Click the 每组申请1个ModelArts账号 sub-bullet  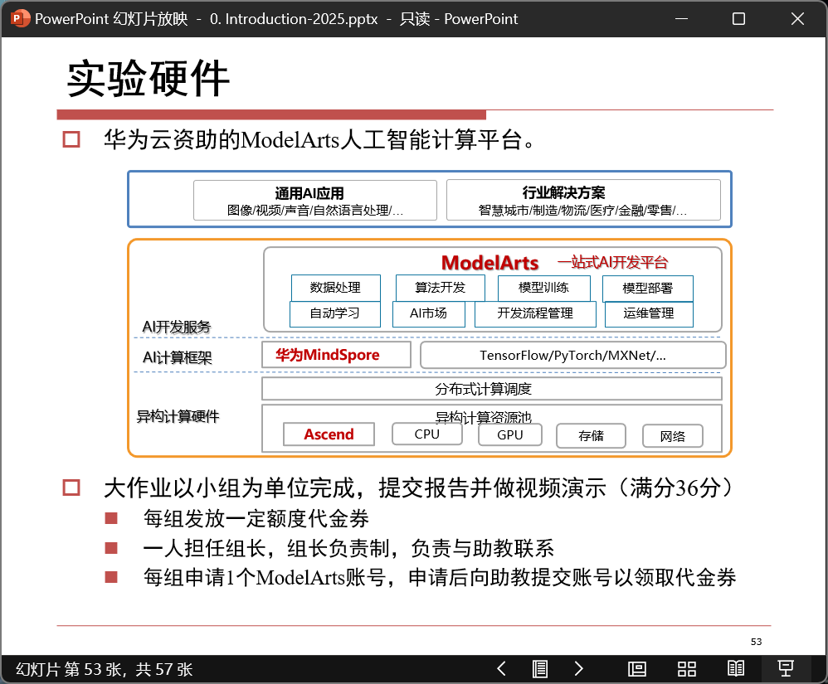440,577
